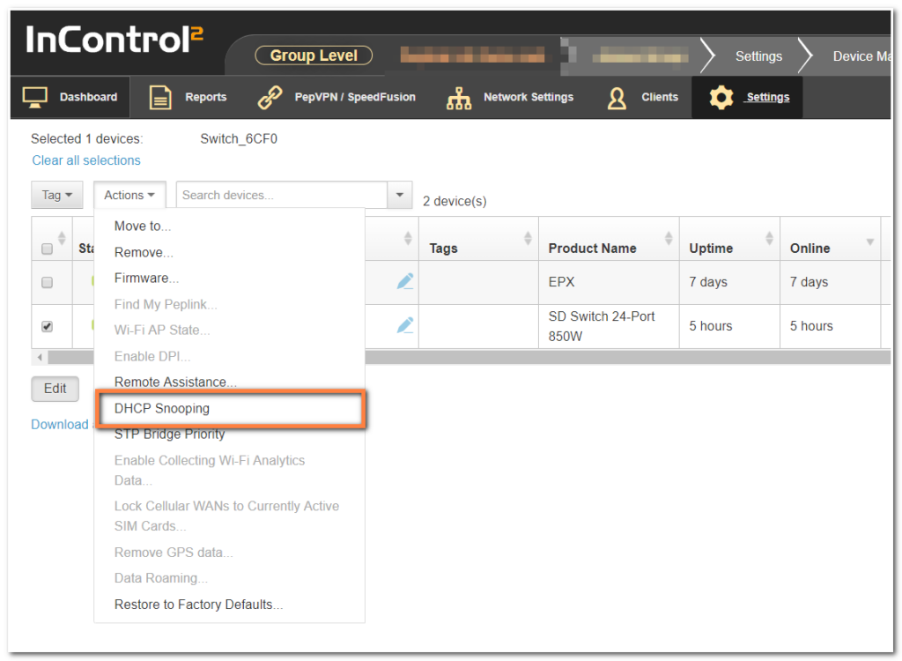Click the Clients person icon

pos(617,98)
